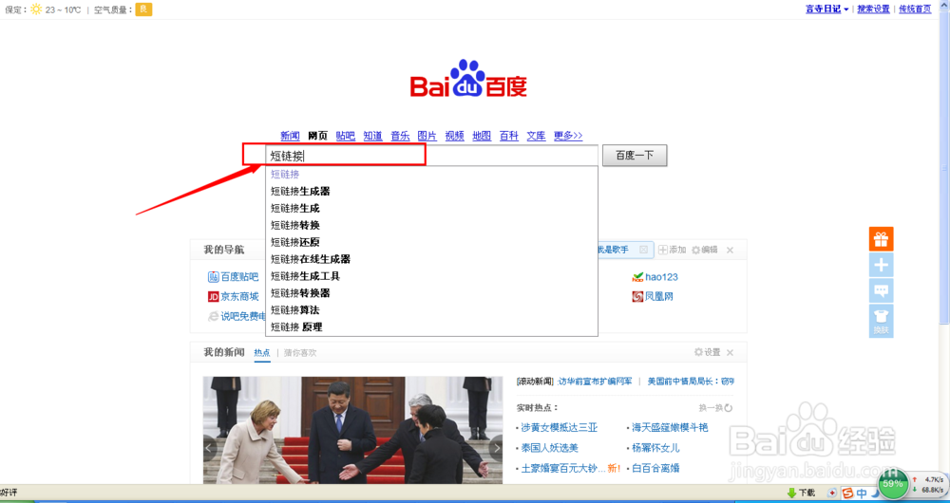Select the 百科 search category

pyautogui.click(x=509, y=136)
